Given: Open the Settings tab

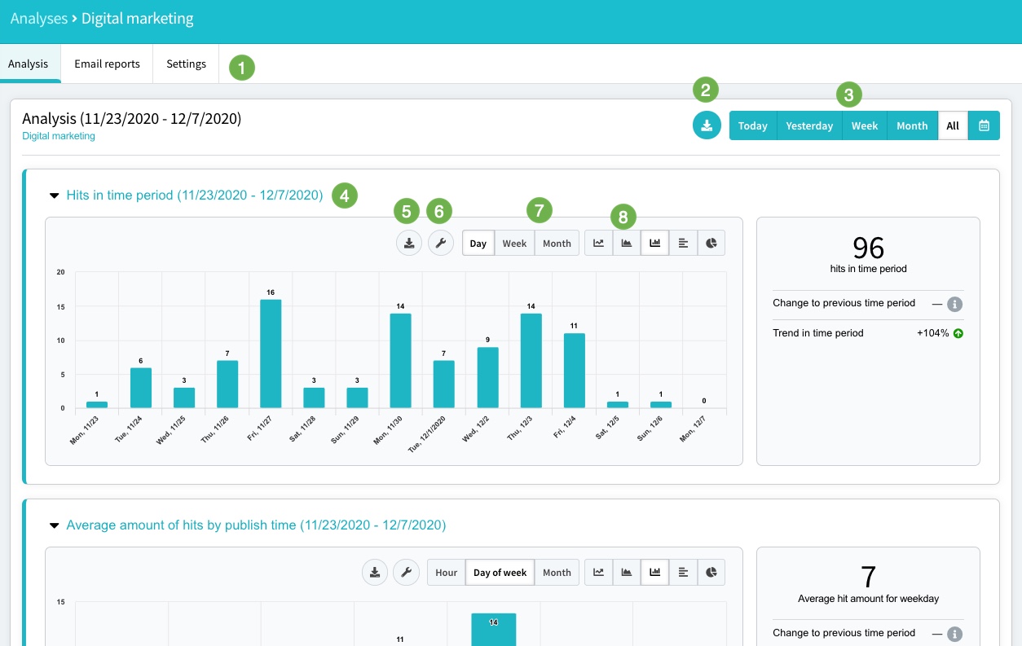Looking at the screenshot, I should (186, 64).
